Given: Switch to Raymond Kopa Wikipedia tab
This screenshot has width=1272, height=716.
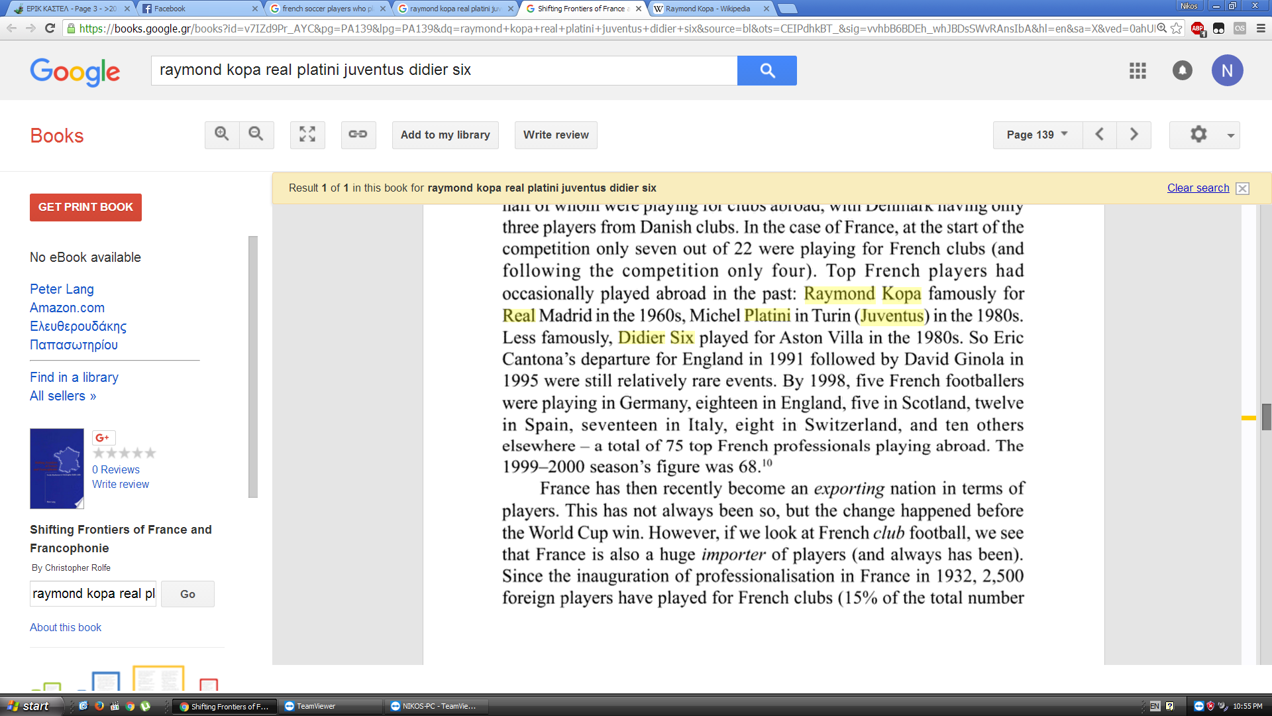Looking at the screenshot, I should tap(710, 9).
